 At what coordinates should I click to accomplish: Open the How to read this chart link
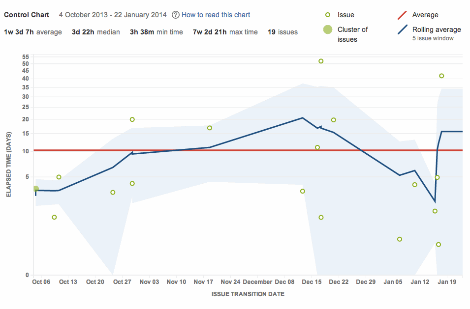(216, 15)
